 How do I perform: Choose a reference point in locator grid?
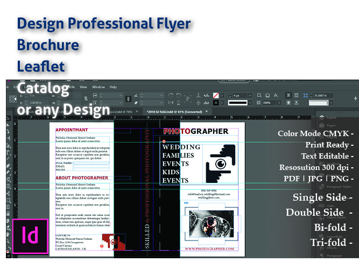(12, 99)
